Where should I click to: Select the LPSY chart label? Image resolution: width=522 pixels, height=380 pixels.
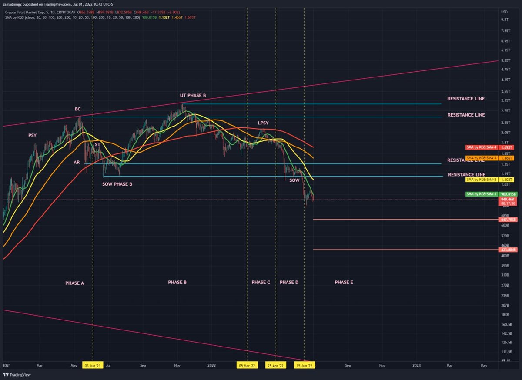[x=263, y=123]
